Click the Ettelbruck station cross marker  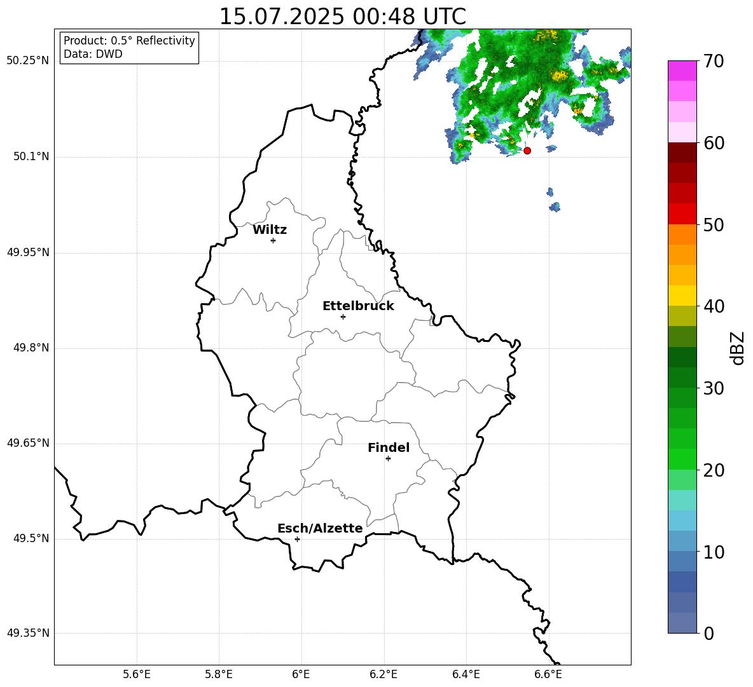tap(343, 316)
